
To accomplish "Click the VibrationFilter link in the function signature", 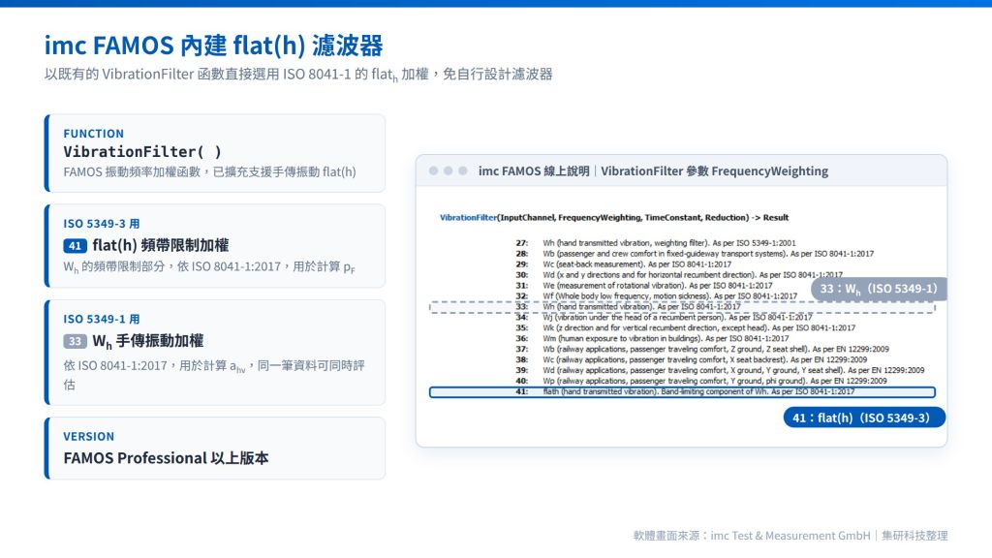I will [468, 218].
